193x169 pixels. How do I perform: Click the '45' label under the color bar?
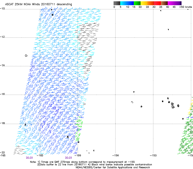[174, 7]
